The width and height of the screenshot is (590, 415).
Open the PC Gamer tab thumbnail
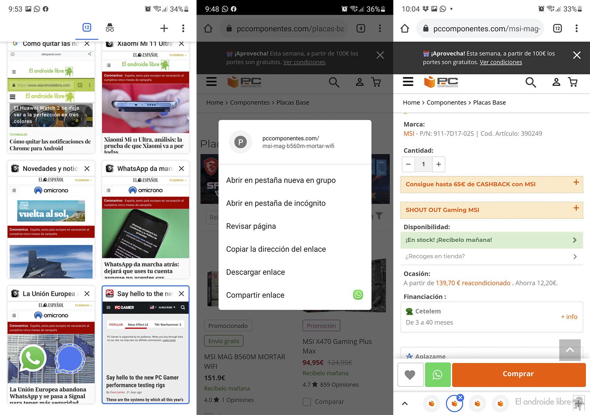tap(146, 352)
